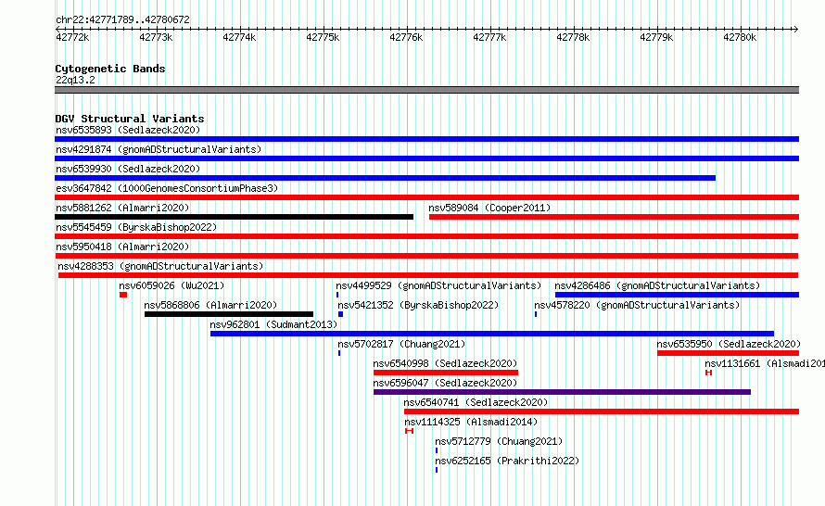Click the nsv6059026 (Wu2021) label
Image resolution: width=825 pixels, height=506 pixels.
171,285
